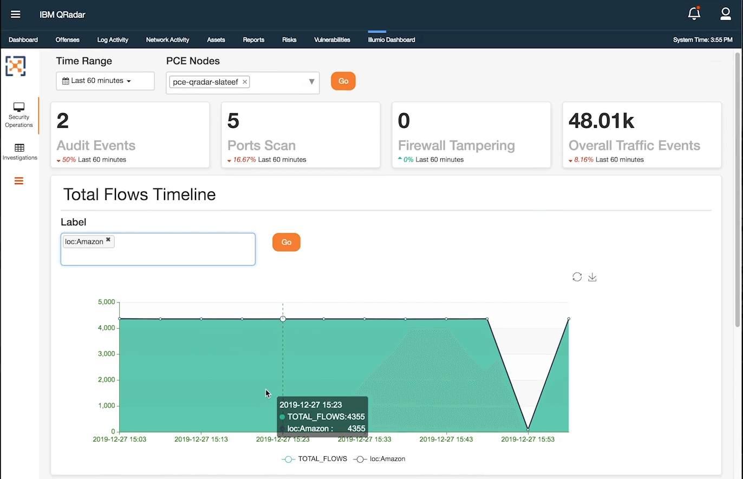Open Risks tab
This screenshot has height=479, width=743.
point(289,40)
